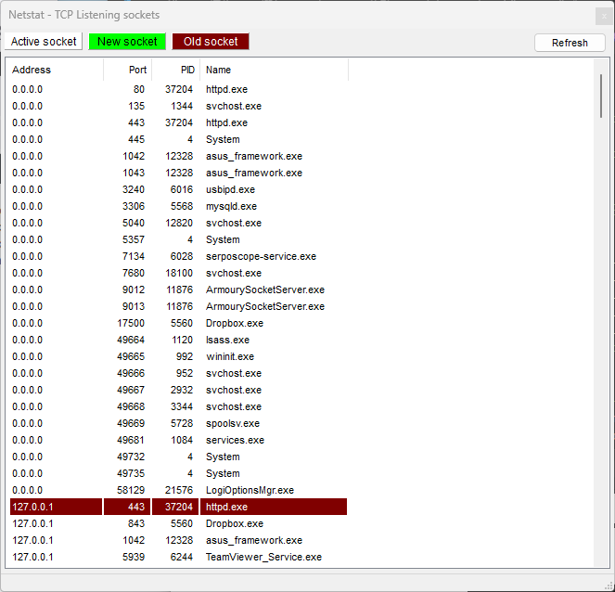615x592 pixels.
Task: Close the Netstat window
Action: (x=604, y=17)
